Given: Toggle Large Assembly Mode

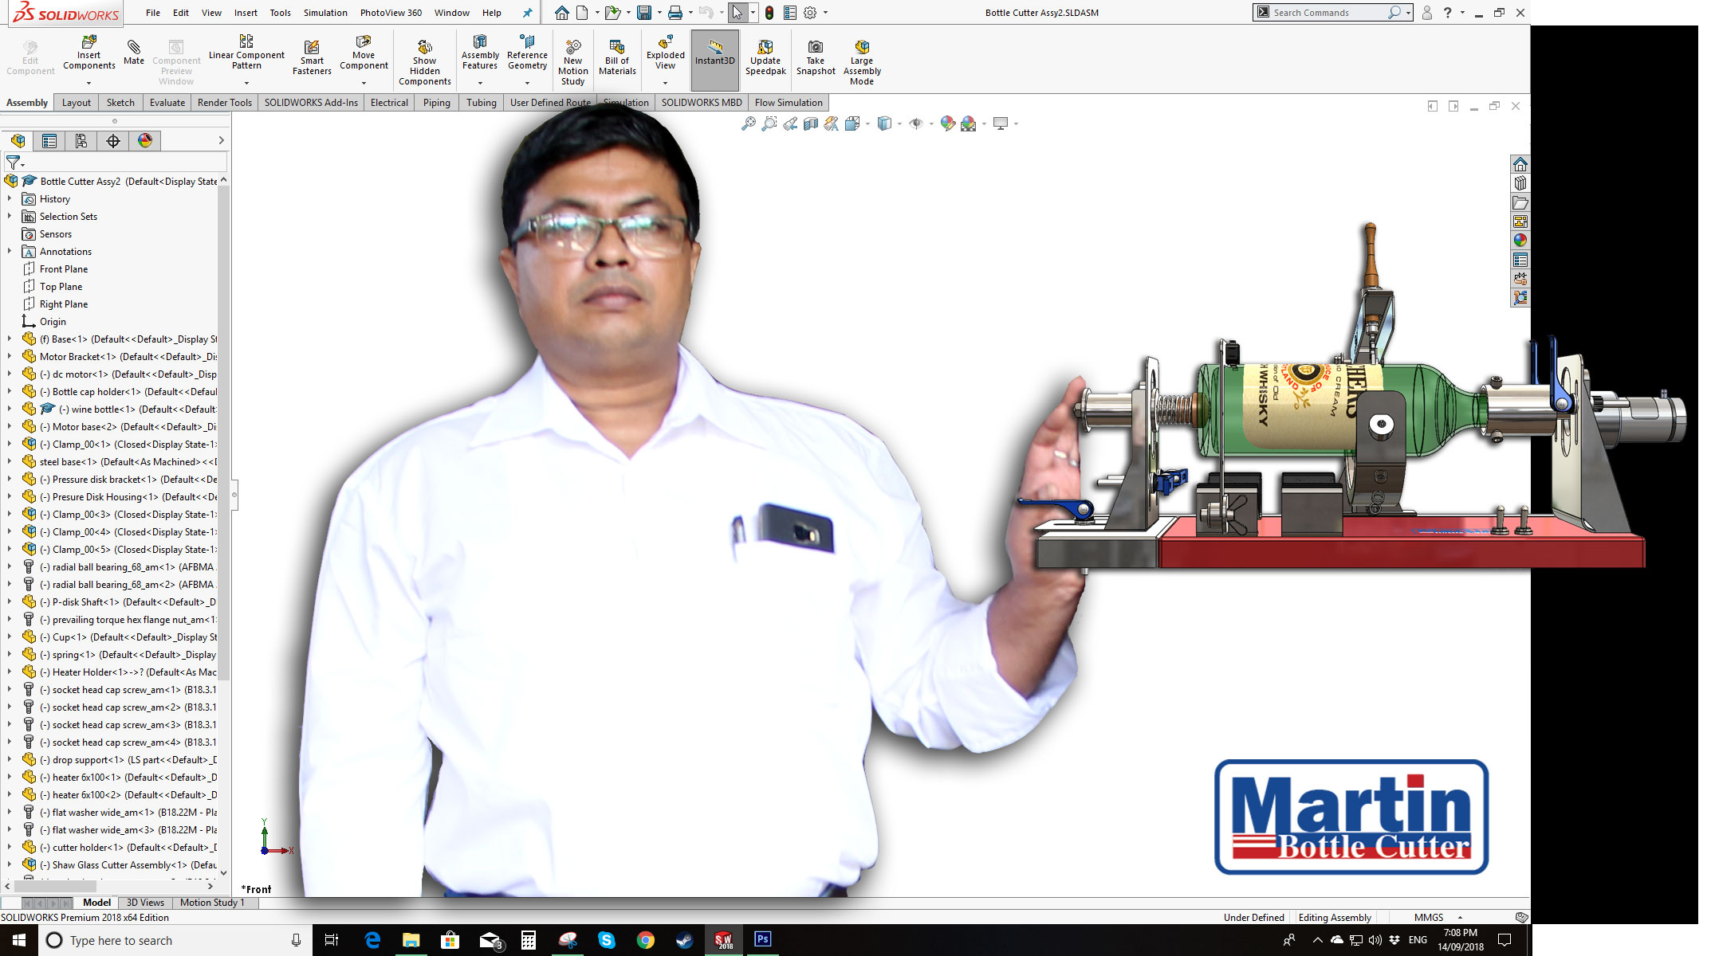Looking at the screenshot, I should [x=861, y=48].
